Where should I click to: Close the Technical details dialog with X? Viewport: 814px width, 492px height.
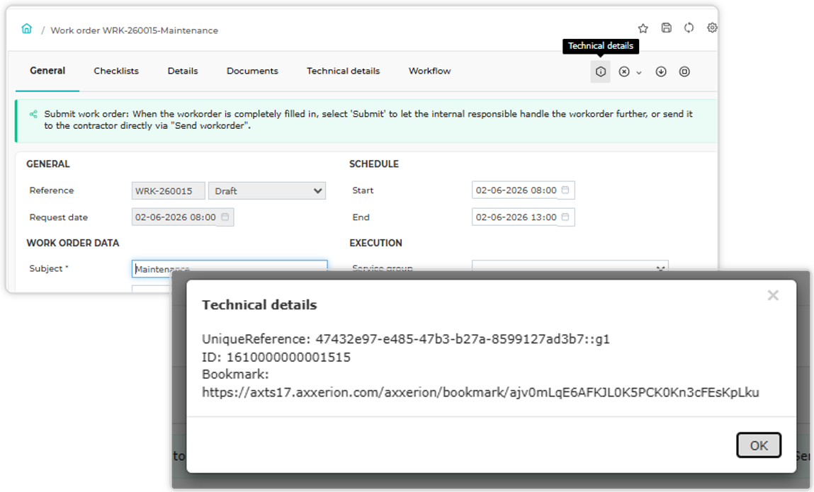[x=773, y=295]
